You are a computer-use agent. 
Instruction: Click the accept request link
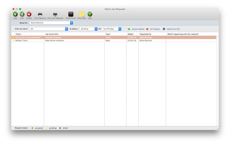138,29
